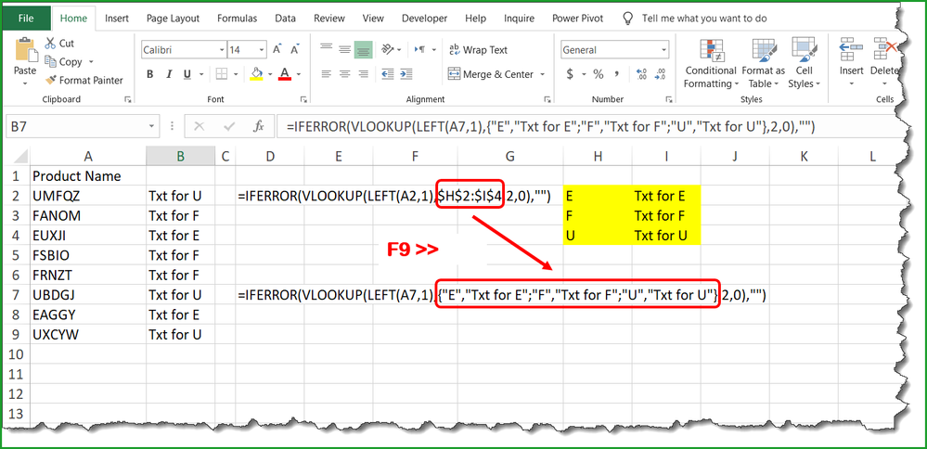Open Conditional Formatting menu
927x449 pixels.
pyautogui.click(x=710, y=64)
